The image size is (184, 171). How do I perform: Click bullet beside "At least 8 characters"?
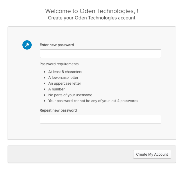(x=44, y=72)
